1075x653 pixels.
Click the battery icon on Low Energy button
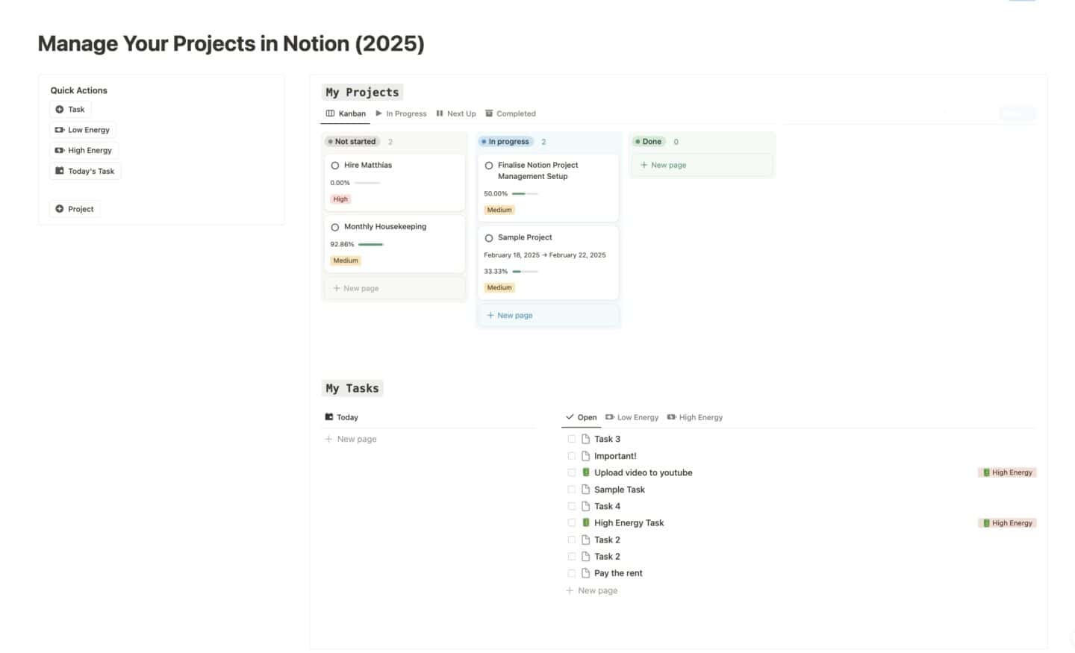click(x=60, y=130)
